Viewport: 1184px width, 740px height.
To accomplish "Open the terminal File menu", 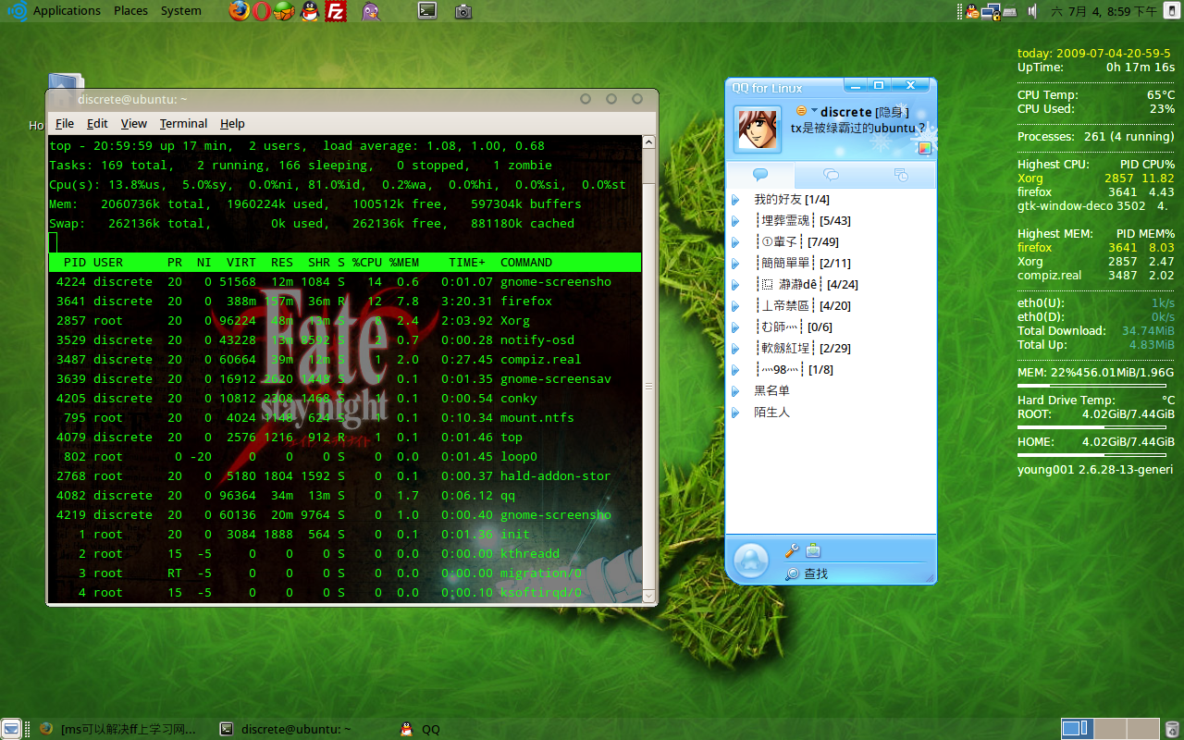I will [65, 123].
